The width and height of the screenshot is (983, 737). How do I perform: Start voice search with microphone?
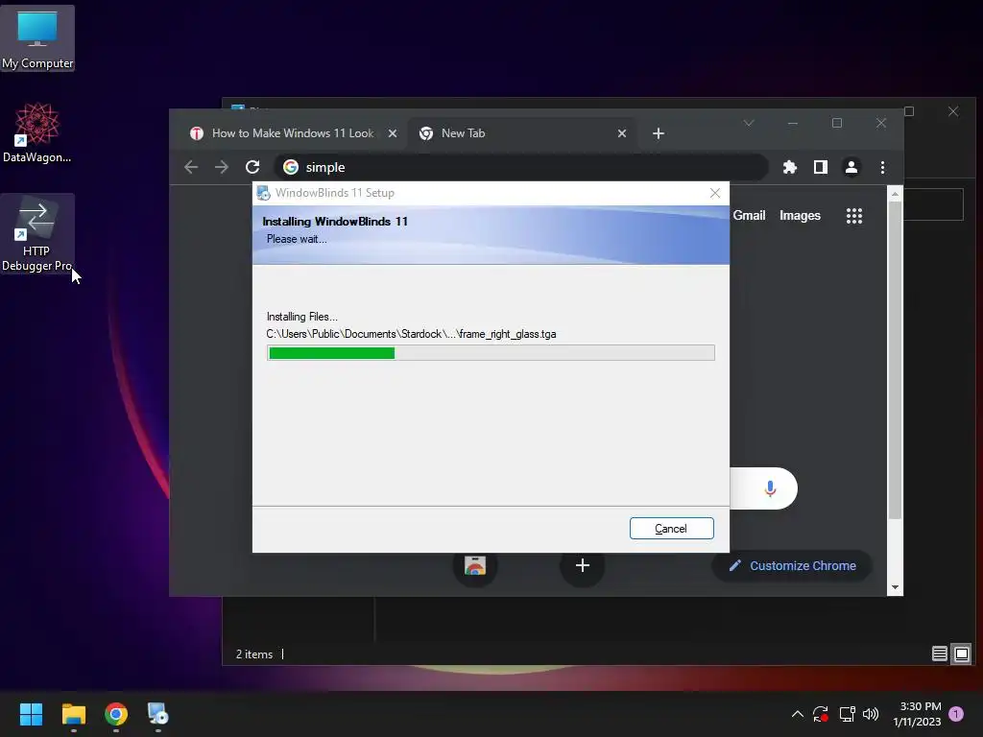(771, 488)
